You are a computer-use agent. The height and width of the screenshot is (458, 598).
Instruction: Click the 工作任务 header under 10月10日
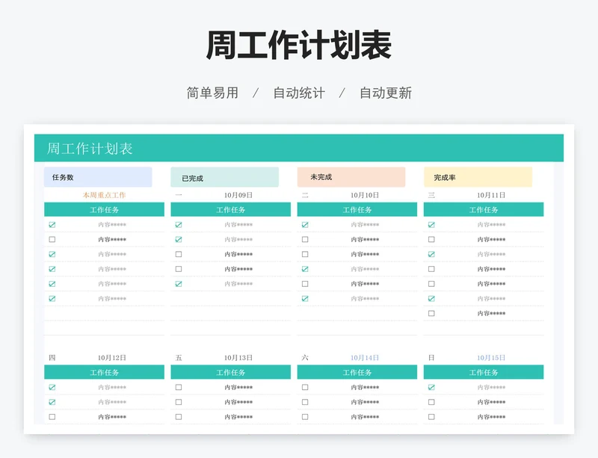pos(357,210)
